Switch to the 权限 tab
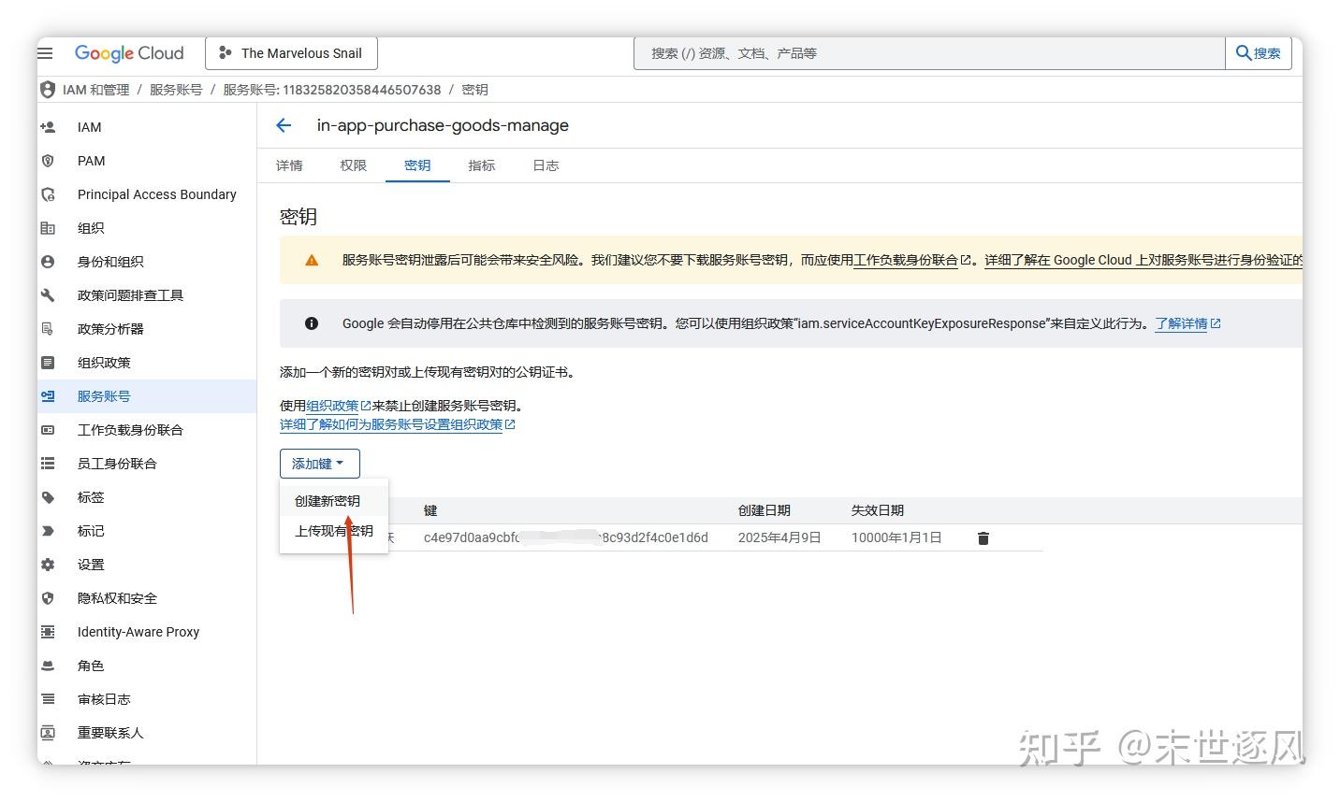Screen dimensions: 1340x802 [353, 165]
